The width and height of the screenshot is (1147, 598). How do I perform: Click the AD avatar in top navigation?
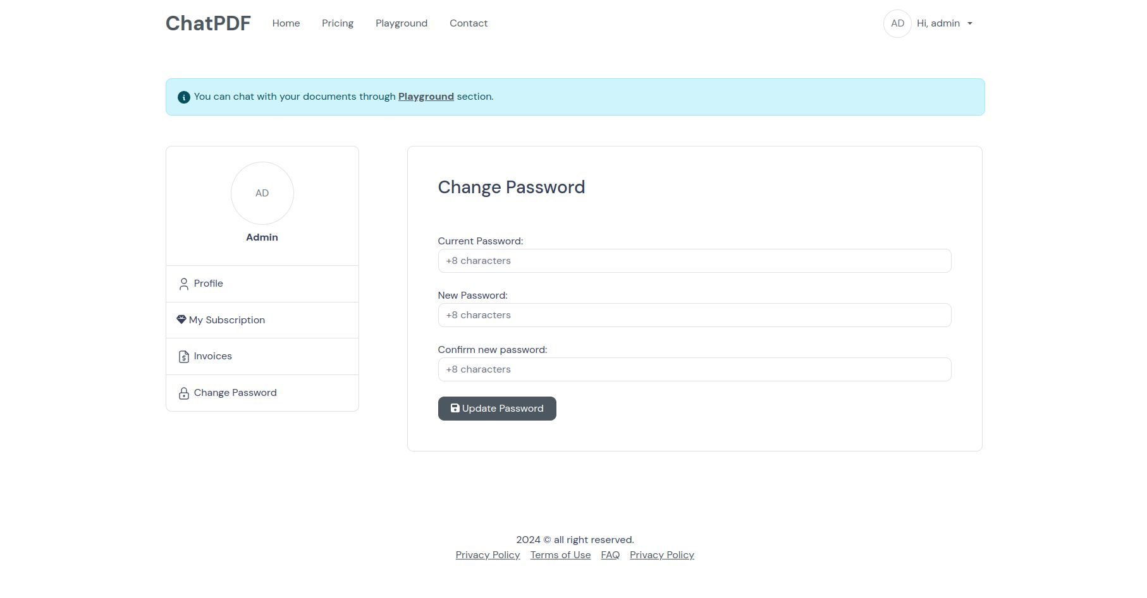[x=897, y=23]
